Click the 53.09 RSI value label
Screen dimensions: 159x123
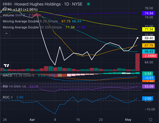click(x=148, y=87)
